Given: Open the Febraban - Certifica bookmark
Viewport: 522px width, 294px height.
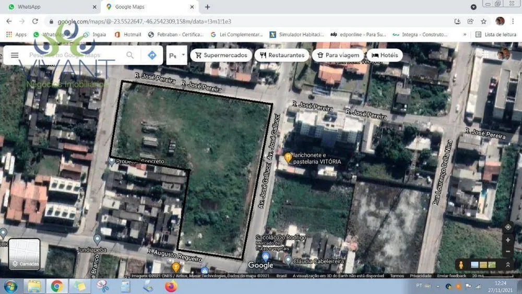Looking at the screenshot, I should (176, 34).
